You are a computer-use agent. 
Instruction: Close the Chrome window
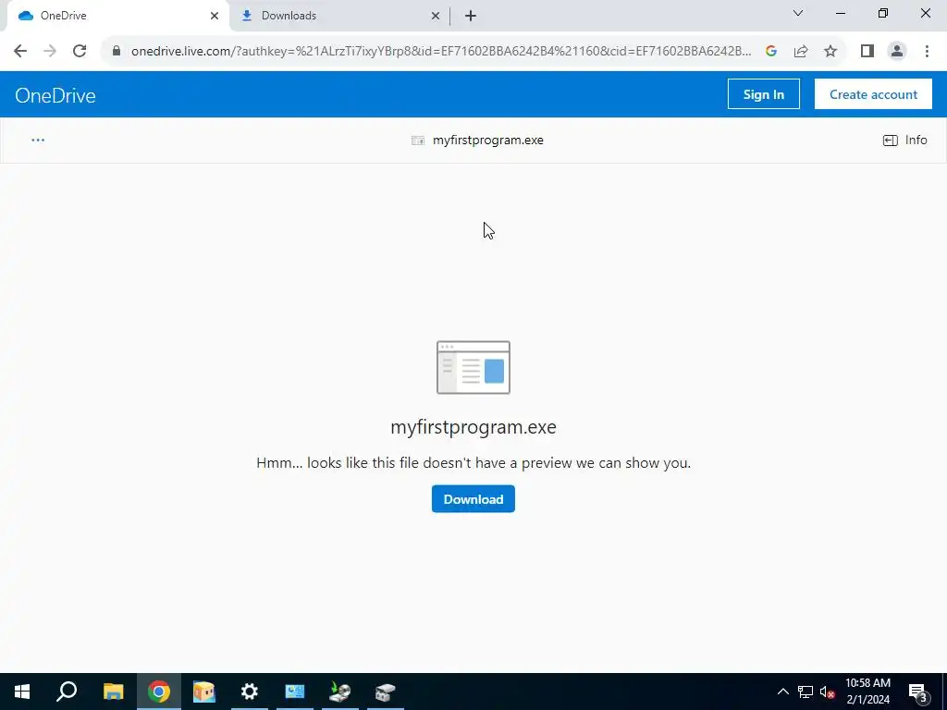click(925, 13)
